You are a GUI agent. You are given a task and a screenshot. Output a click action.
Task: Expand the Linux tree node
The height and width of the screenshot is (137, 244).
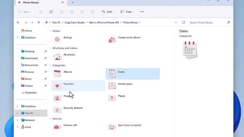pyautogui.click(x=18, y=127)
